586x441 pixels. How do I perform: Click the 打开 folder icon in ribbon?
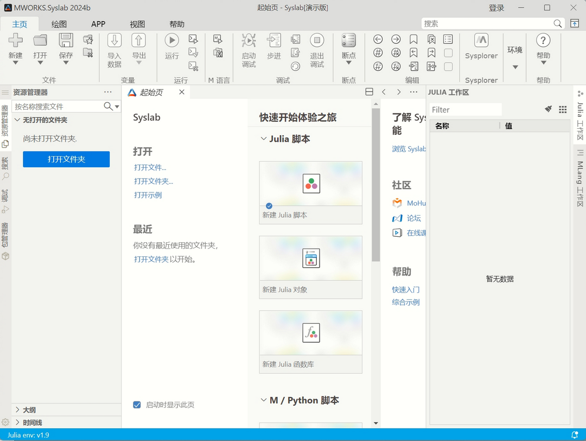pos(40,40)
